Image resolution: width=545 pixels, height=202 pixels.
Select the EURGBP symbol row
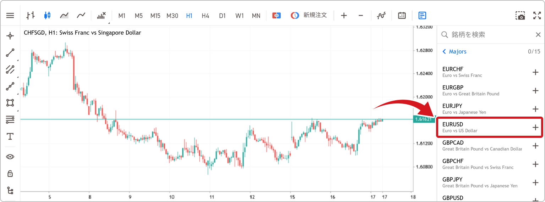click(x=491, y=90)
